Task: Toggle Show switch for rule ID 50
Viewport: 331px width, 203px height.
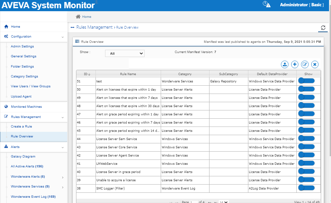Action: 306,89
